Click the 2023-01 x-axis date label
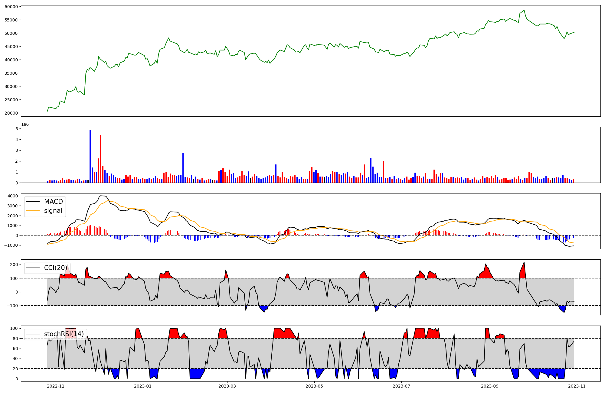This screenshot has height=393, width=605. coord(142,386)
